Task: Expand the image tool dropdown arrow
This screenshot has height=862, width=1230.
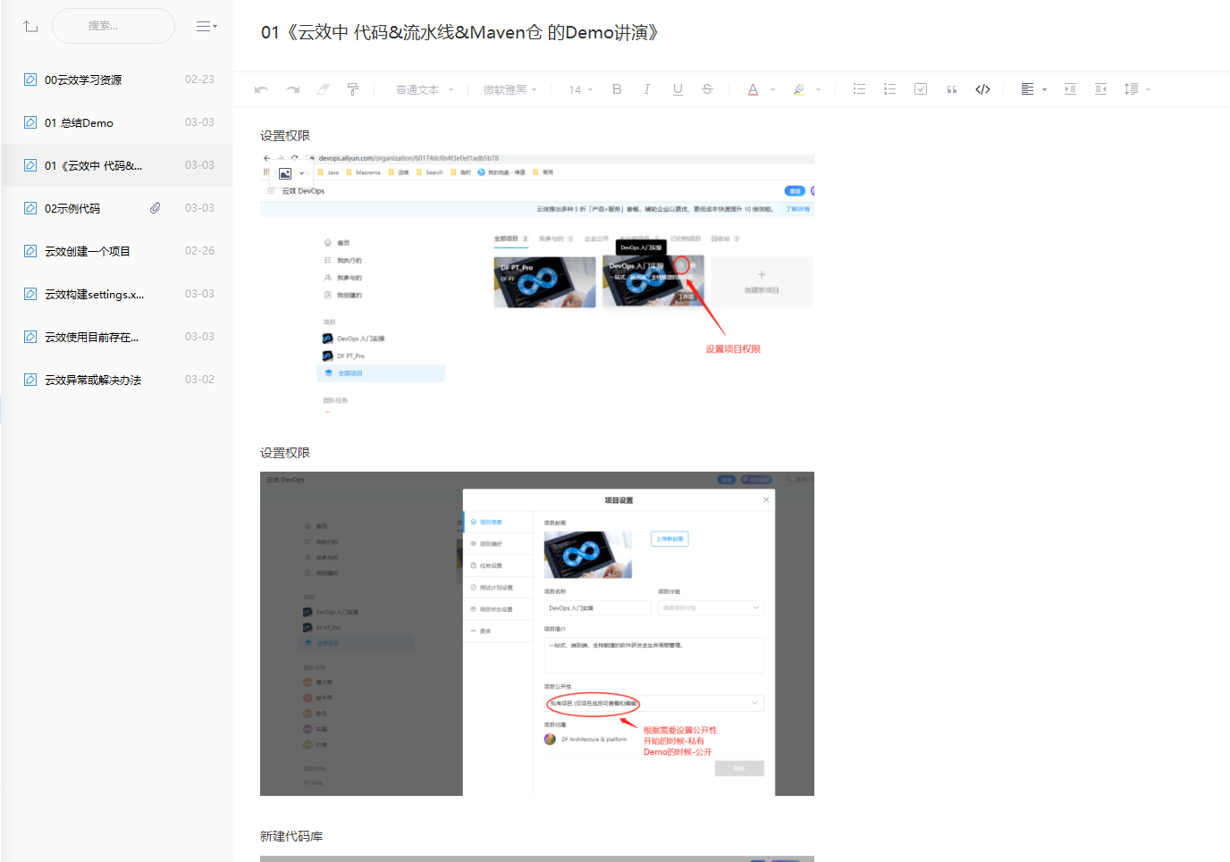Action: [x=302, y=173]
